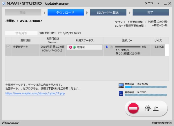The image size is (174, 126).
Task: Click the arrow before 完了 step
Action: (x=130, y=13)
